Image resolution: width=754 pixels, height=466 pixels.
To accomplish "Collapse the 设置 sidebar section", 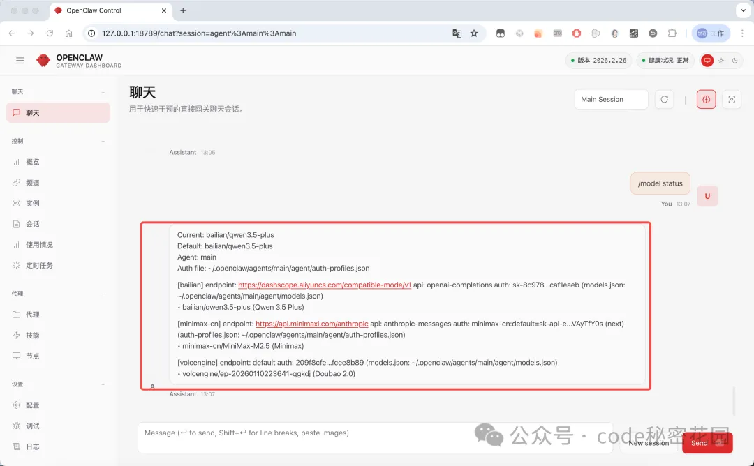I will pyautogui.click(x=103, y=384).
